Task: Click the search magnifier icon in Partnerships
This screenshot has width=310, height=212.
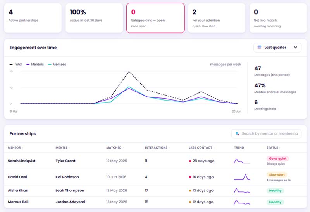Action: pyautogui.click(x=237, y=133)
